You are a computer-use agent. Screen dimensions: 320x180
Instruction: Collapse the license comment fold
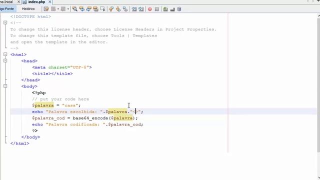[5, 22]
